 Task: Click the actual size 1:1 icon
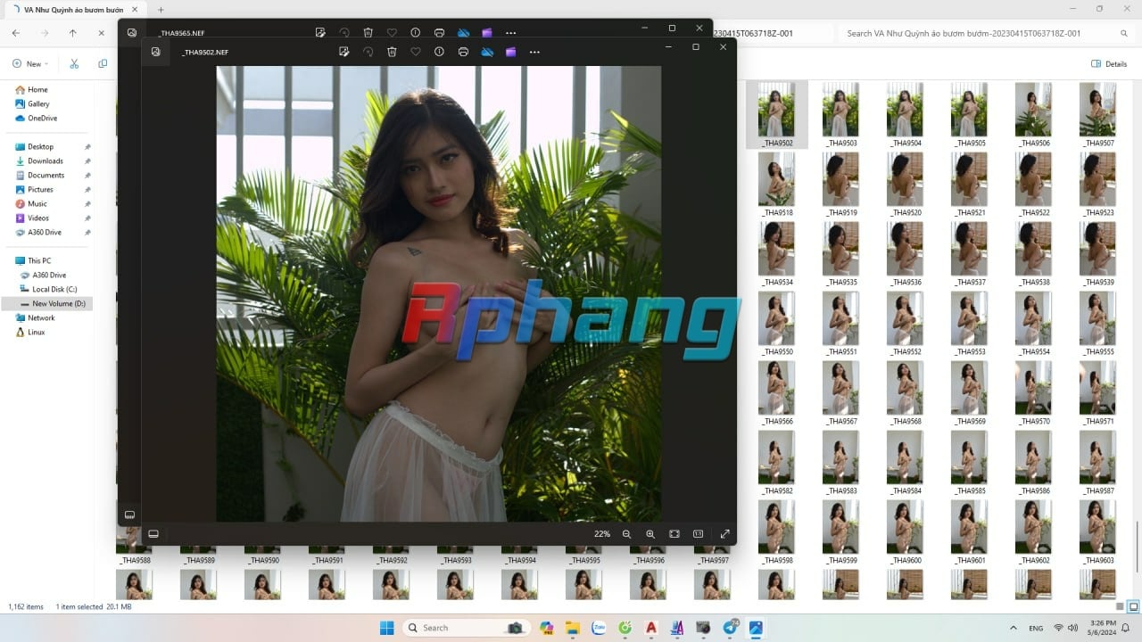(699, 534)
